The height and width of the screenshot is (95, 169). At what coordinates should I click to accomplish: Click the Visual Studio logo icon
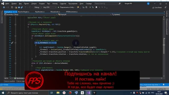click(x=3, y=3)
